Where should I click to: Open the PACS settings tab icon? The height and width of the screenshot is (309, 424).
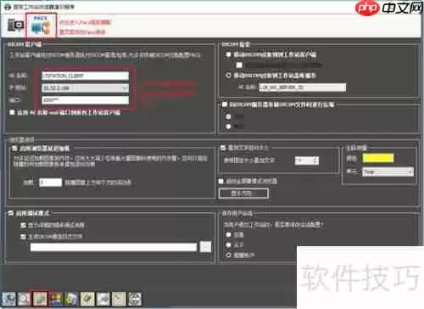tap(41, 25)
